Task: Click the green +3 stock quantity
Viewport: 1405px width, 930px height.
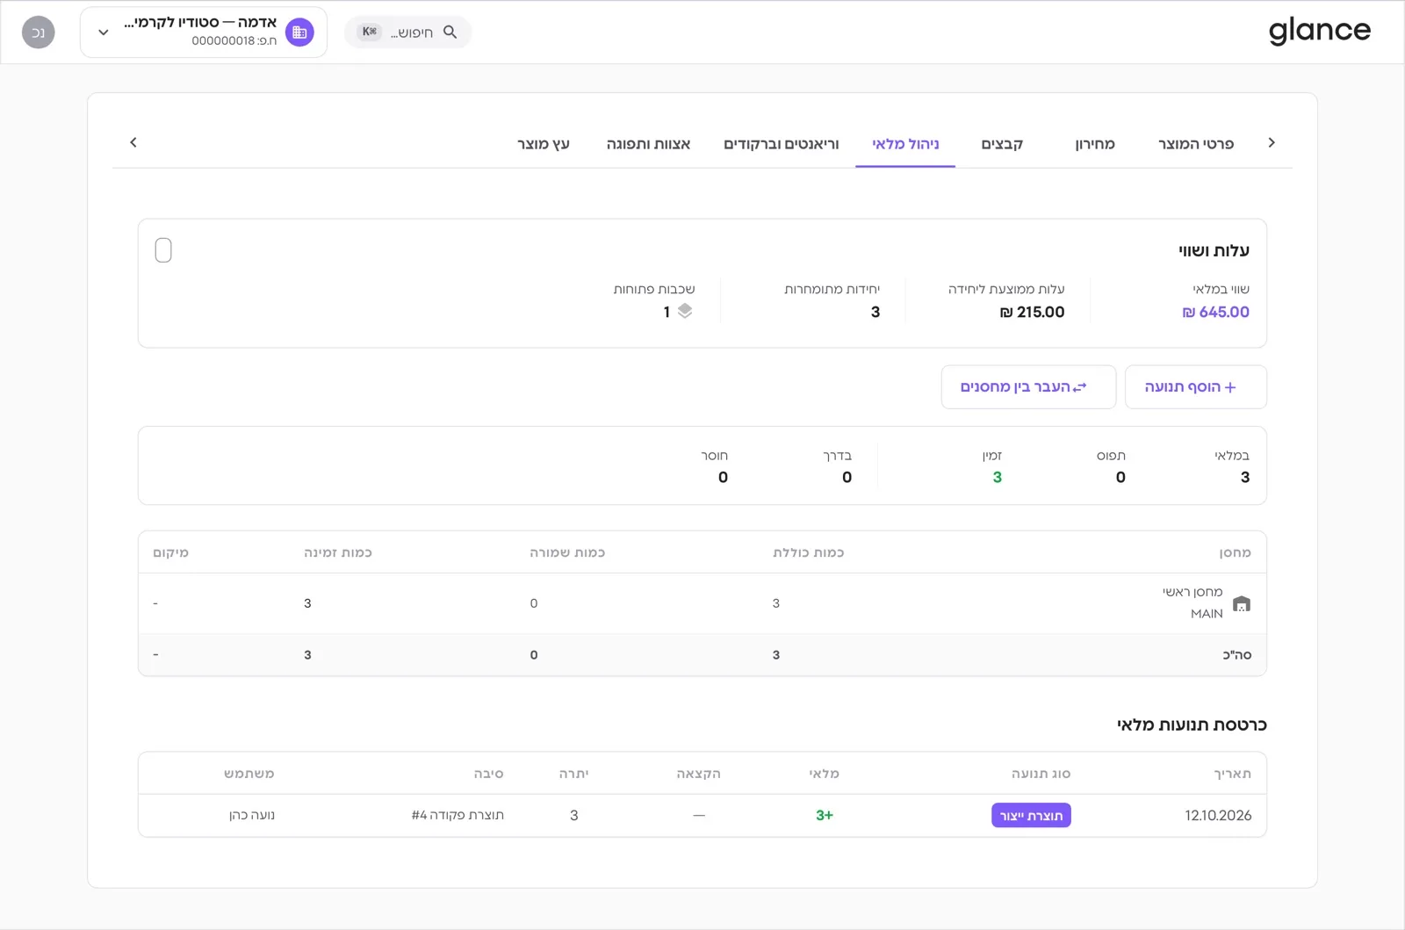Action: (x=824, y=816)
